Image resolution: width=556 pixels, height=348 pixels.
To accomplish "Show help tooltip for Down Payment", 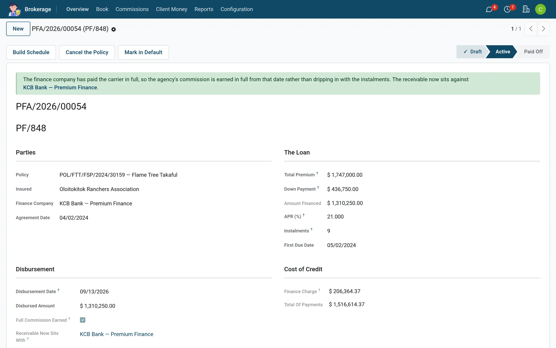I will point(318,188).
